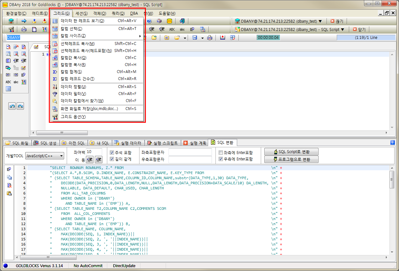Click the database connection icon at toolbar start

(x=11, y=21)
